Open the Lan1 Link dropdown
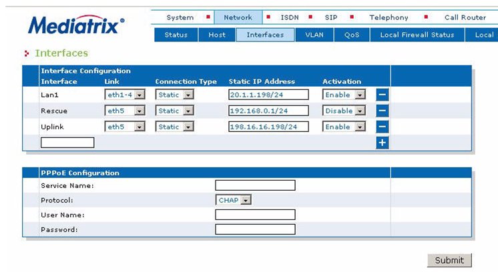 [x=125, y=95]
